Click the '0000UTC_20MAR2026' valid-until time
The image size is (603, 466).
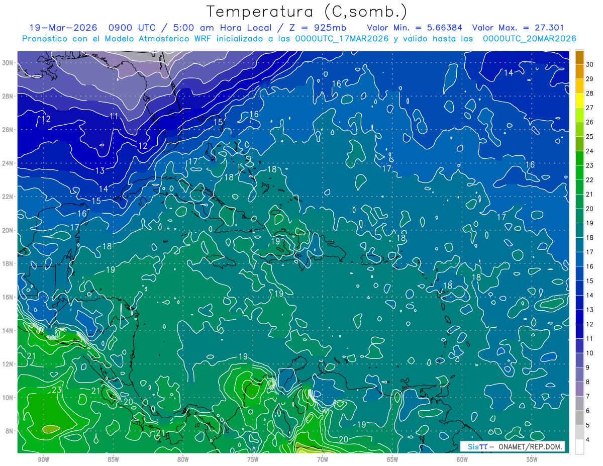pyautogui.click(x=529, y=39)
